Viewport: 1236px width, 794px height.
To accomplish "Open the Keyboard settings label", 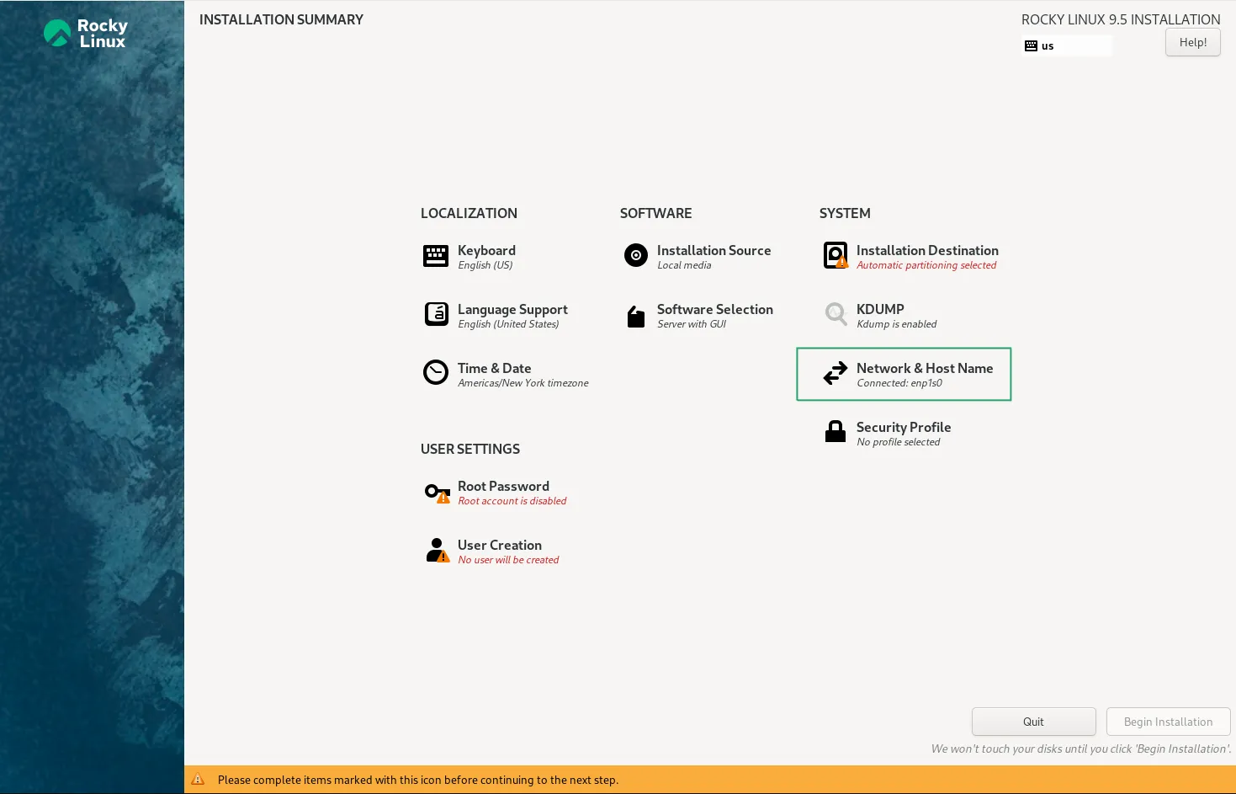I will (486, 250).
